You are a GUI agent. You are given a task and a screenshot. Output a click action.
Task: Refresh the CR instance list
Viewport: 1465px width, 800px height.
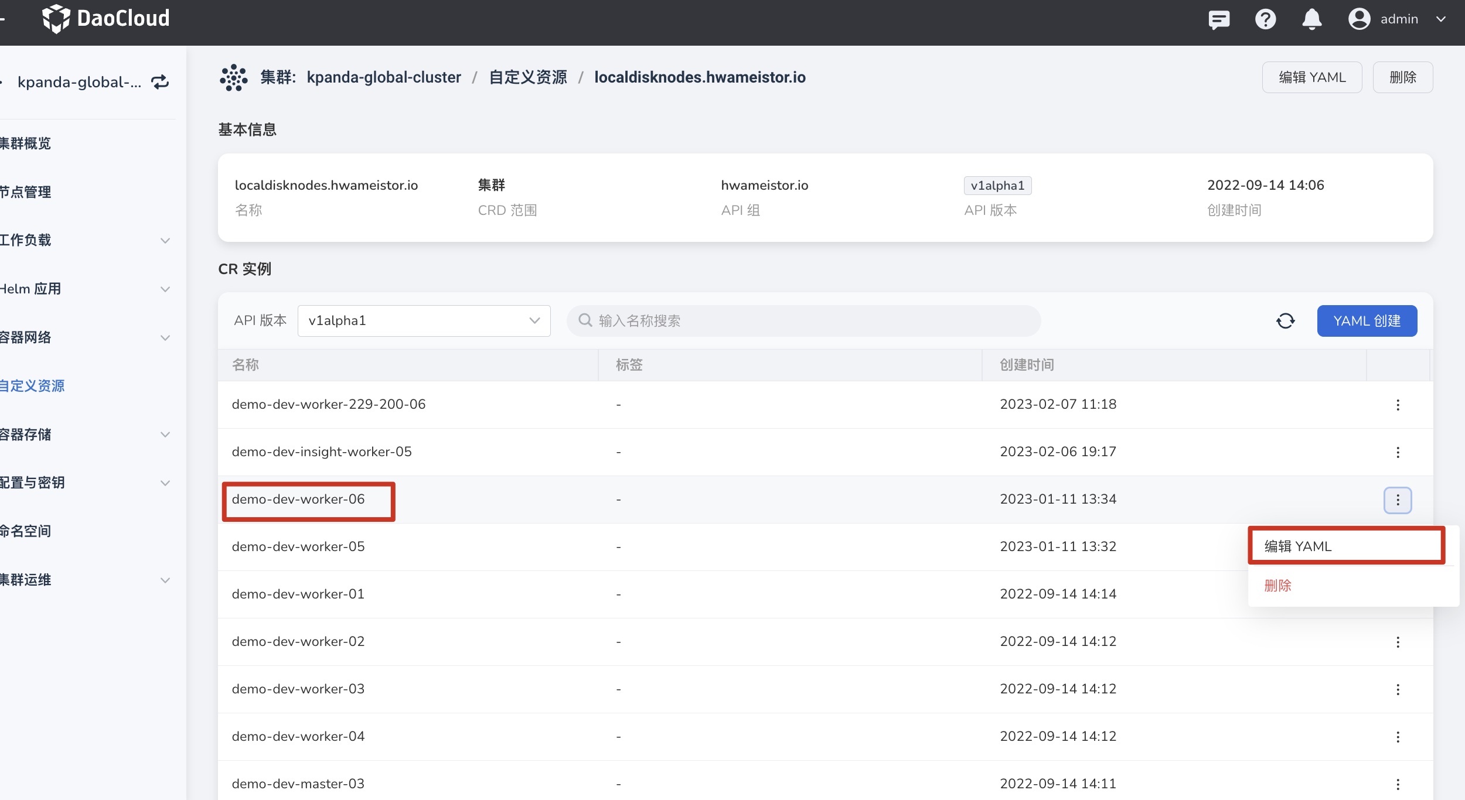click(1286, 321)
